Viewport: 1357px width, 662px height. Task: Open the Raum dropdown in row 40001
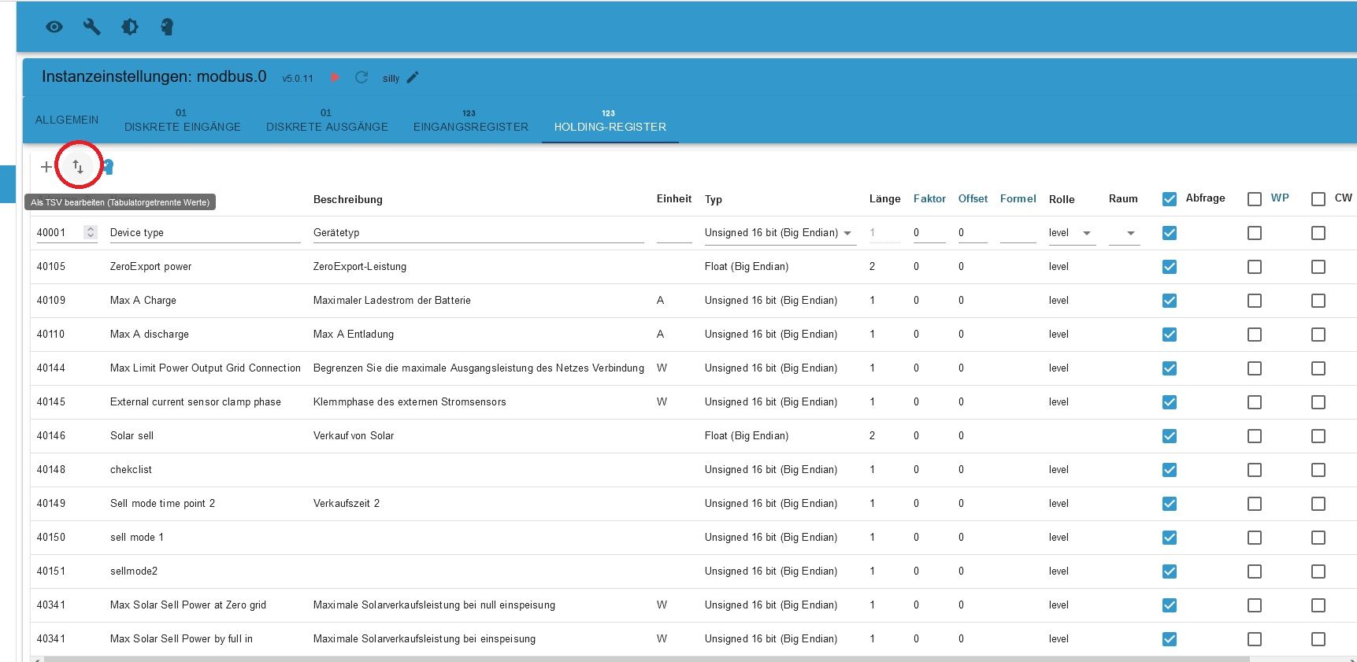[1125, 233]
